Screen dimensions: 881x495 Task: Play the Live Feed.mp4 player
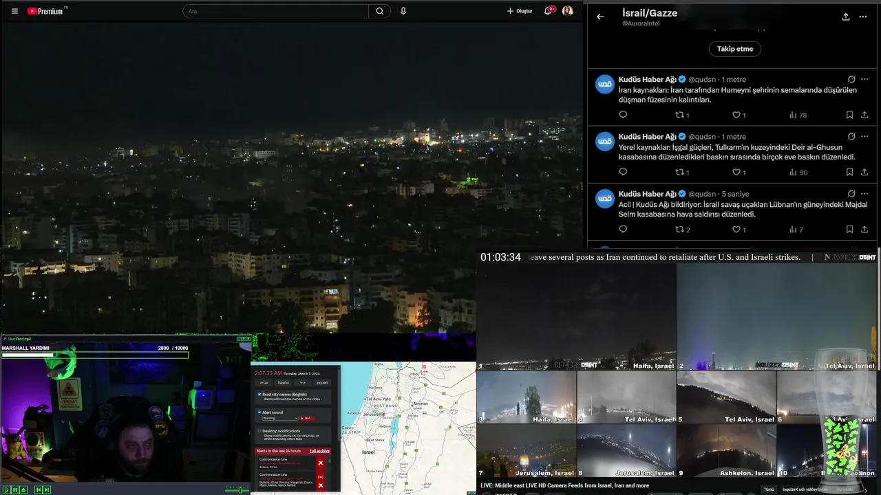(x=7, y=489)
